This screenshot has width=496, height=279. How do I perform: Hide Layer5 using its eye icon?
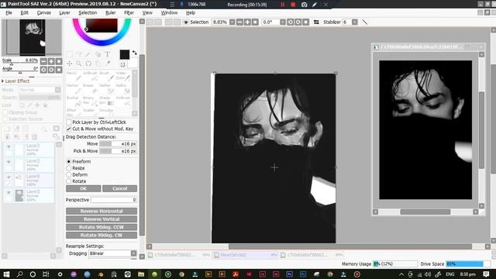pyautogui.click(x=9, y=193)
